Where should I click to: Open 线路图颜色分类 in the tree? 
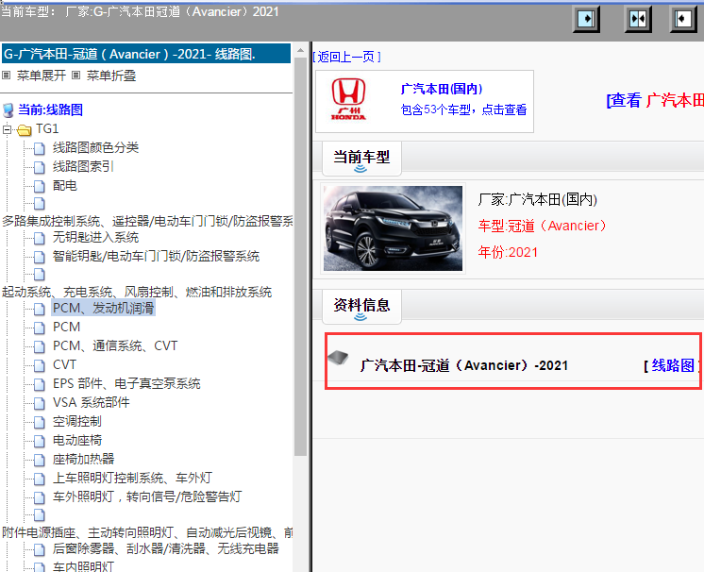[95, 147]
